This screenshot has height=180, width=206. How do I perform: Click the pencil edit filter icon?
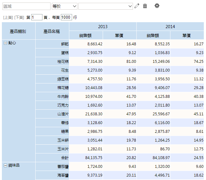pos(137,6)
